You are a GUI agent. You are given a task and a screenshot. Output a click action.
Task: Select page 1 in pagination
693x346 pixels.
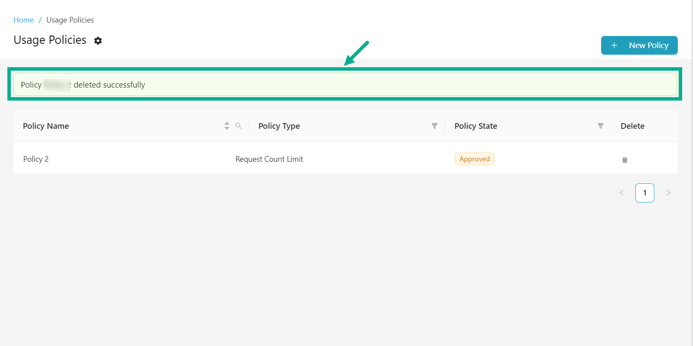[645, 193]
